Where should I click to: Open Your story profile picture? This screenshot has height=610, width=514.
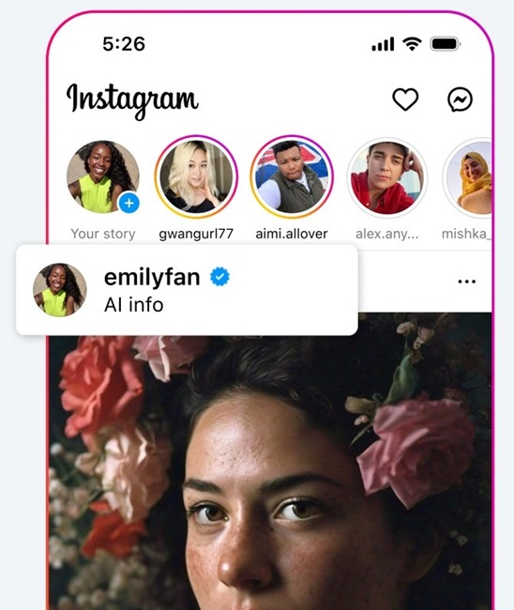102,176
